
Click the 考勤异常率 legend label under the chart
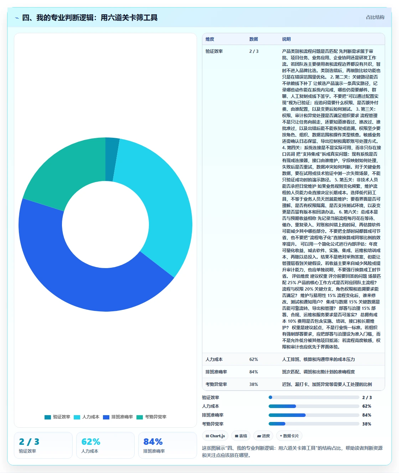coord(156,417)
